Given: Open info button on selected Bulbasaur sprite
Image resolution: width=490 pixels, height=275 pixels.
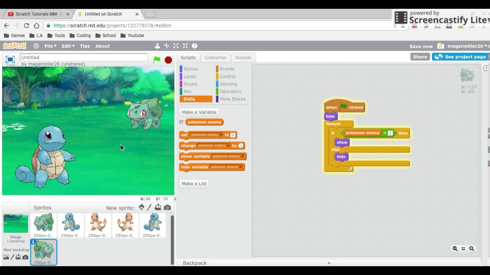Looking at the screenshot, I should click(33, 242).
